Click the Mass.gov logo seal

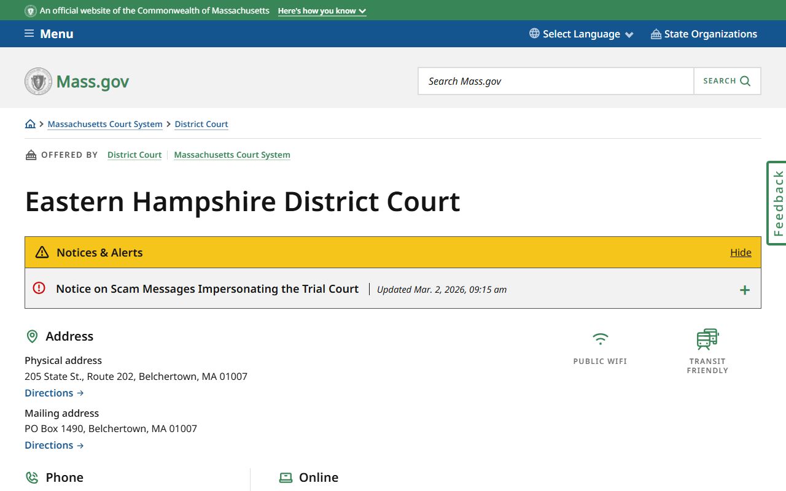(38, 81)
